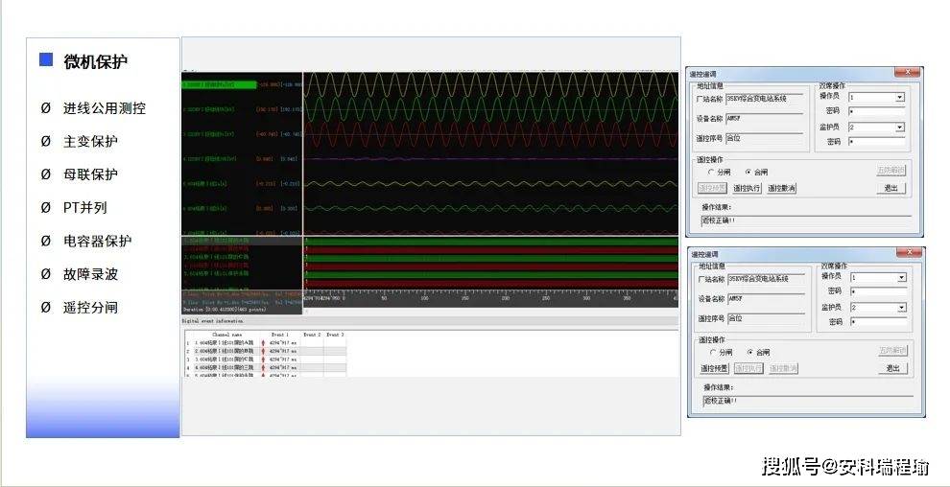Click 故障录波 in the sidebar list
The height and width of the screenshot is (487, 950).
[x=90, y=274]
